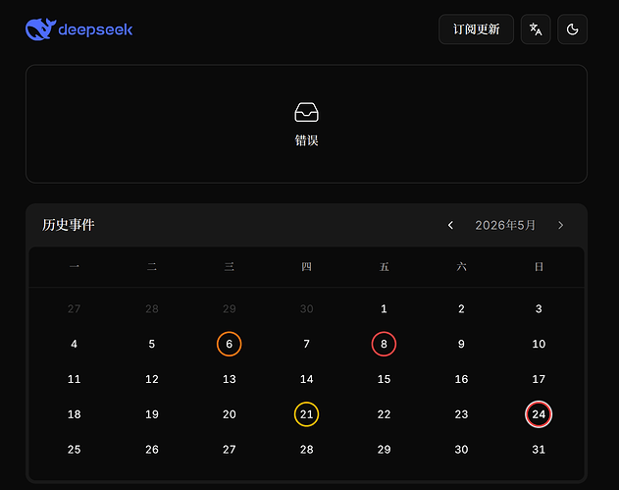Select red-circled day 8
Viewport: 619px width, 490px height.
click(x=384, y=344)
